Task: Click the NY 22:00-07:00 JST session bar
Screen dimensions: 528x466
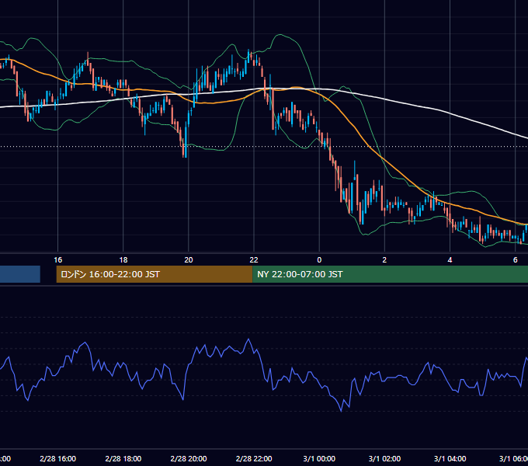Action: (390, 274)
